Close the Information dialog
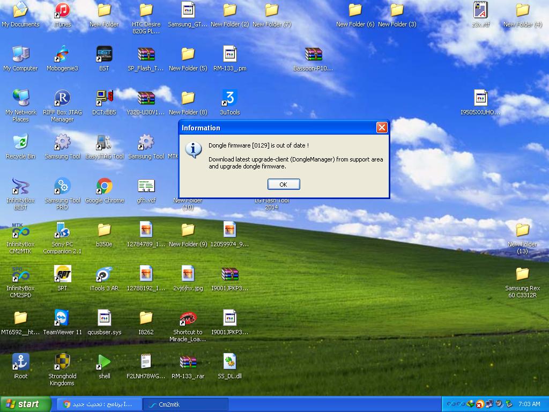The image size is (549, 412). (x=382, y=127)
